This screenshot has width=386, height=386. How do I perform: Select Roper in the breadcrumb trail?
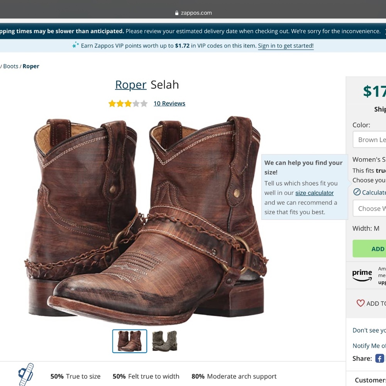tap(30, 66)
